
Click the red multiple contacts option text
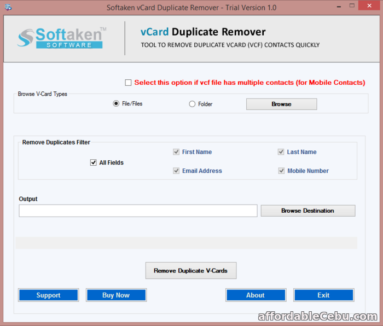tap(249, 83)
